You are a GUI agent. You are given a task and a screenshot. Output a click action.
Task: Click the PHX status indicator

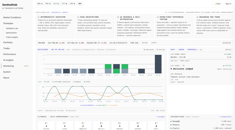click(48, 3)
